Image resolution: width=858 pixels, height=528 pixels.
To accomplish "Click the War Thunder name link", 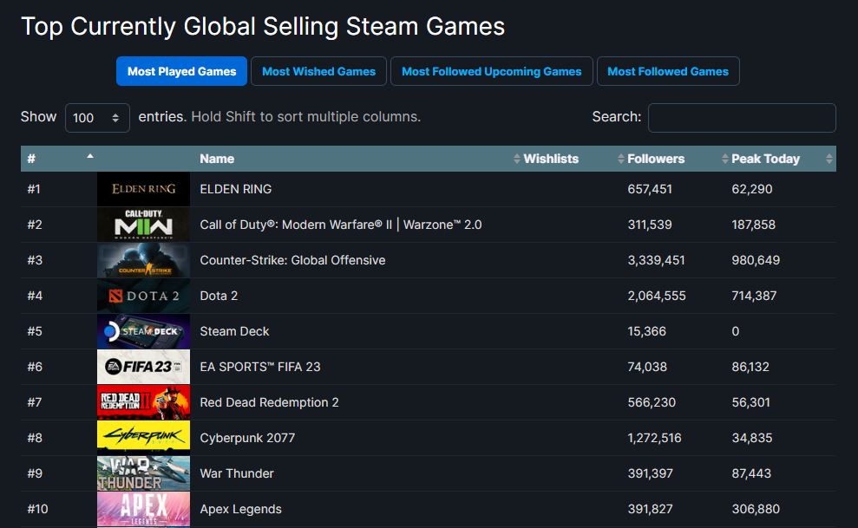I will click(237, 473).
